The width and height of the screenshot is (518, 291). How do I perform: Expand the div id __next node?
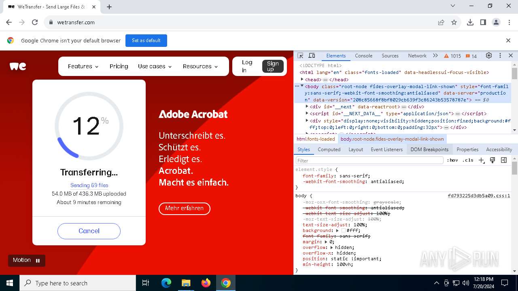pyautogui.click(x=307, y=107)
